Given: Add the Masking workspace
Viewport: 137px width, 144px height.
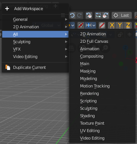Looking at the screenshot, I should click(x=102, y=71).
